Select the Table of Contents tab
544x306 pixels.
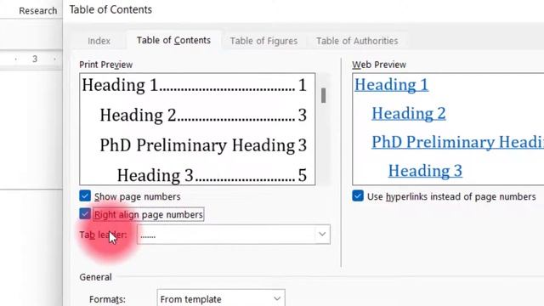pyautogui.click(x=173, y=41)
